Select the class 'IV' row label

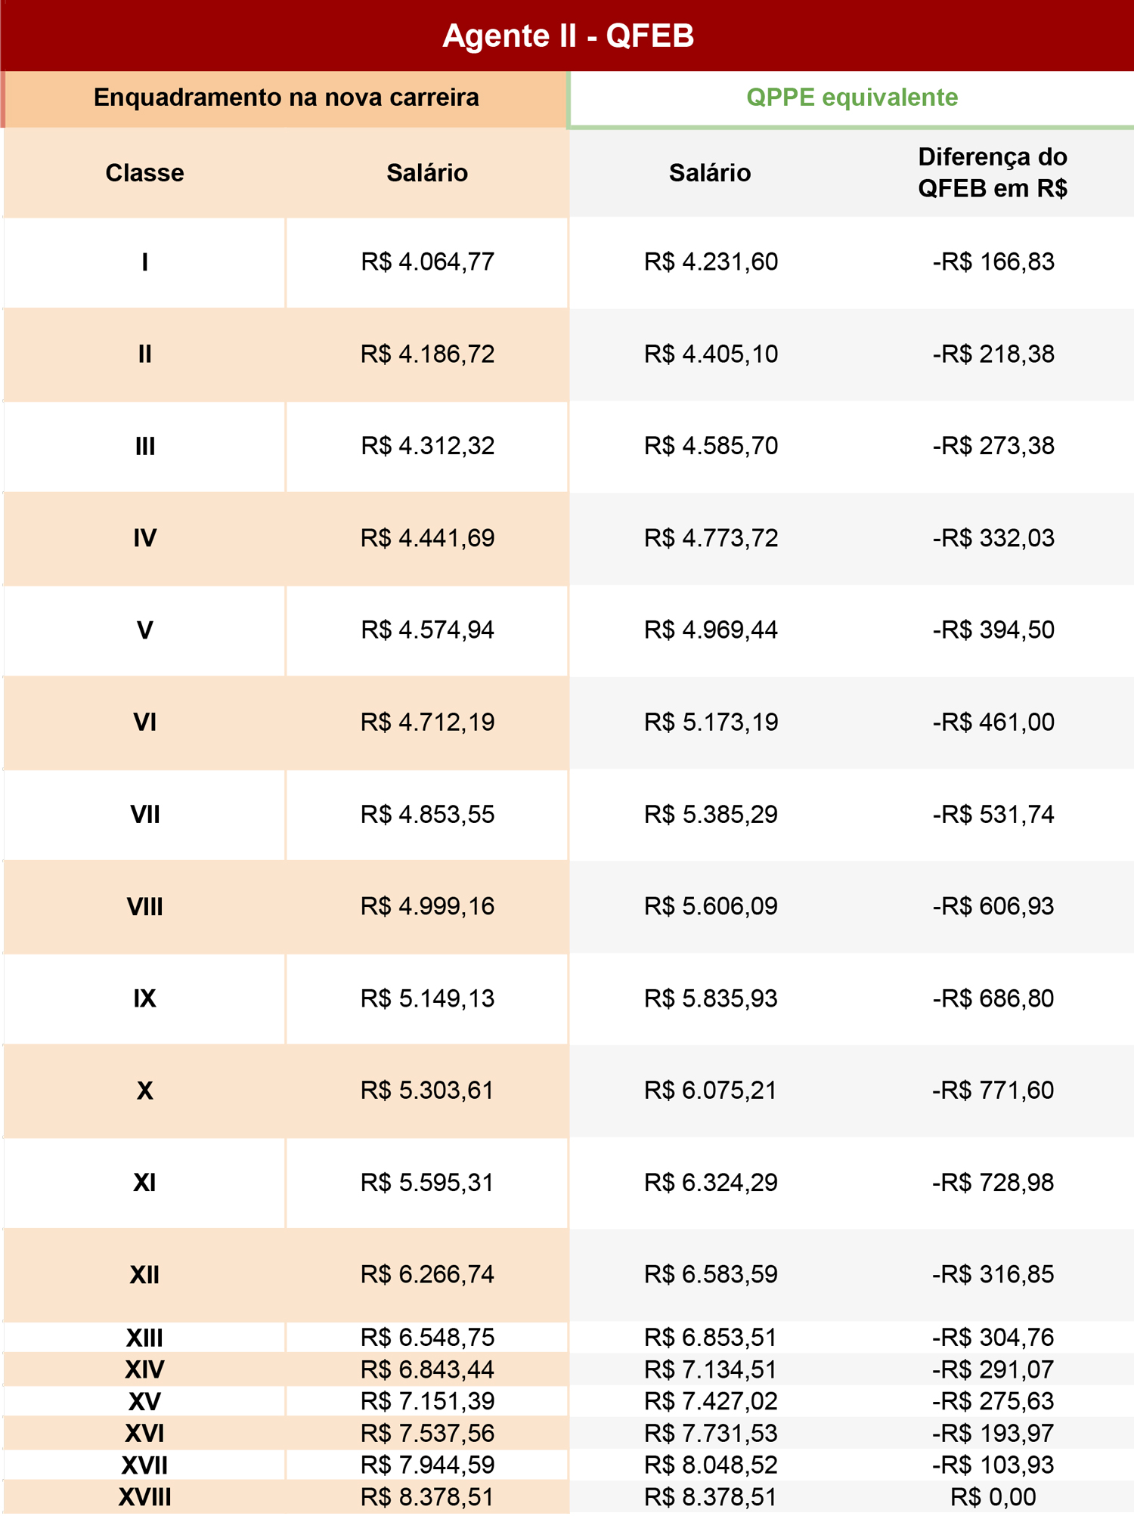[144, 538]
